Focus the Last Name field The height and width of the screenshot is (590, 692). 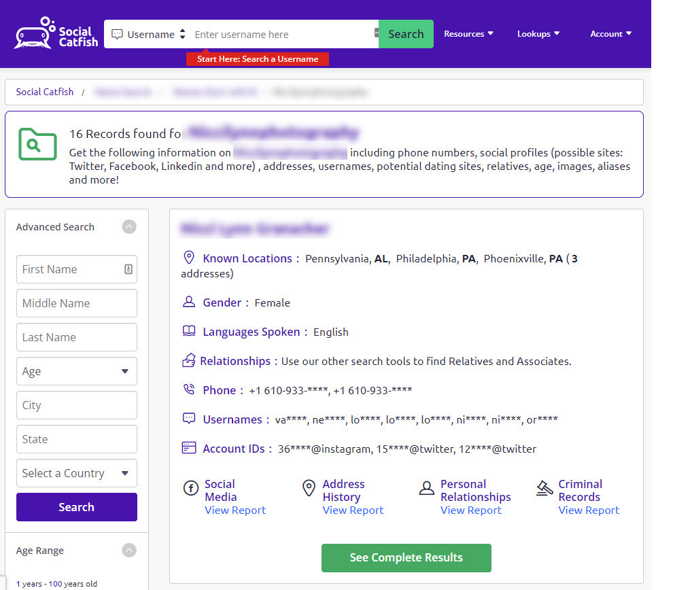click(77, 337)
